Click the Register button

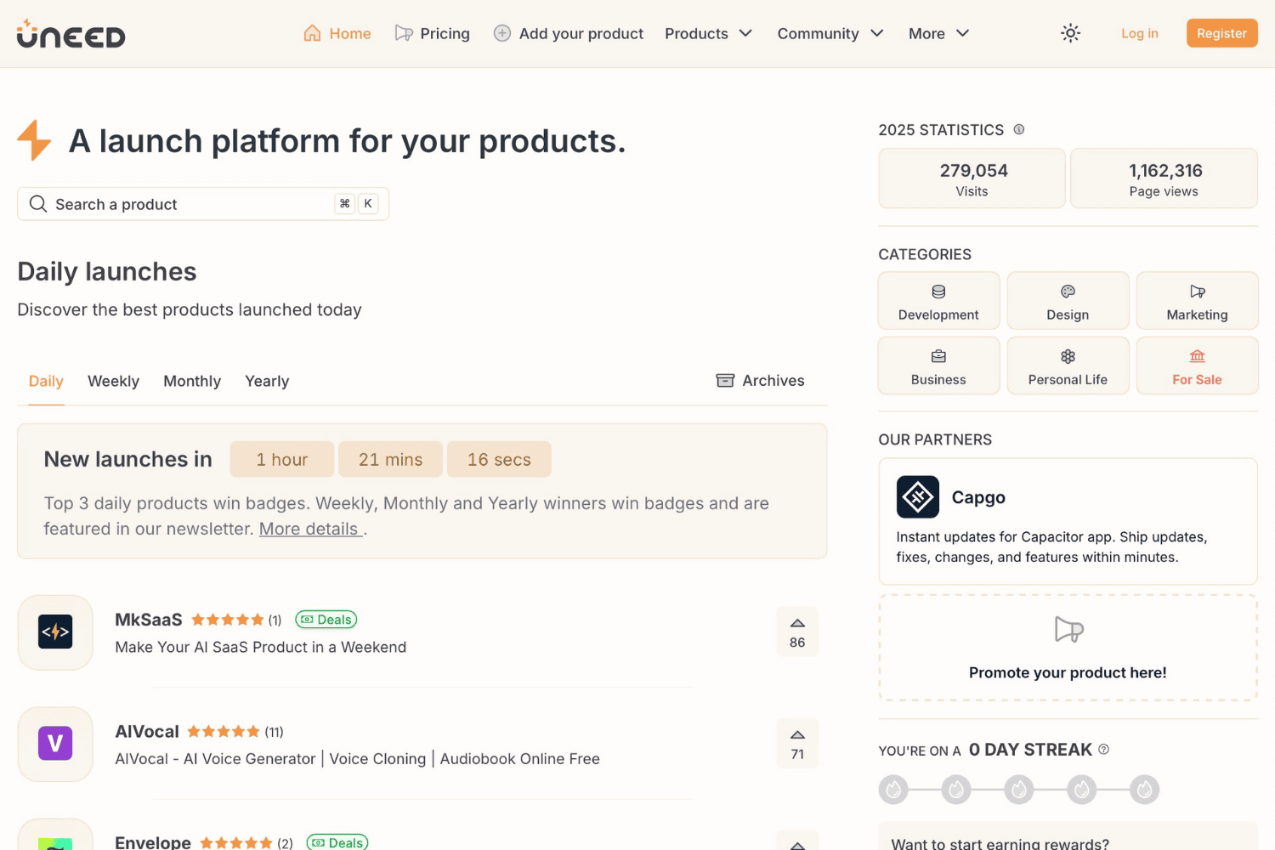1221,33
